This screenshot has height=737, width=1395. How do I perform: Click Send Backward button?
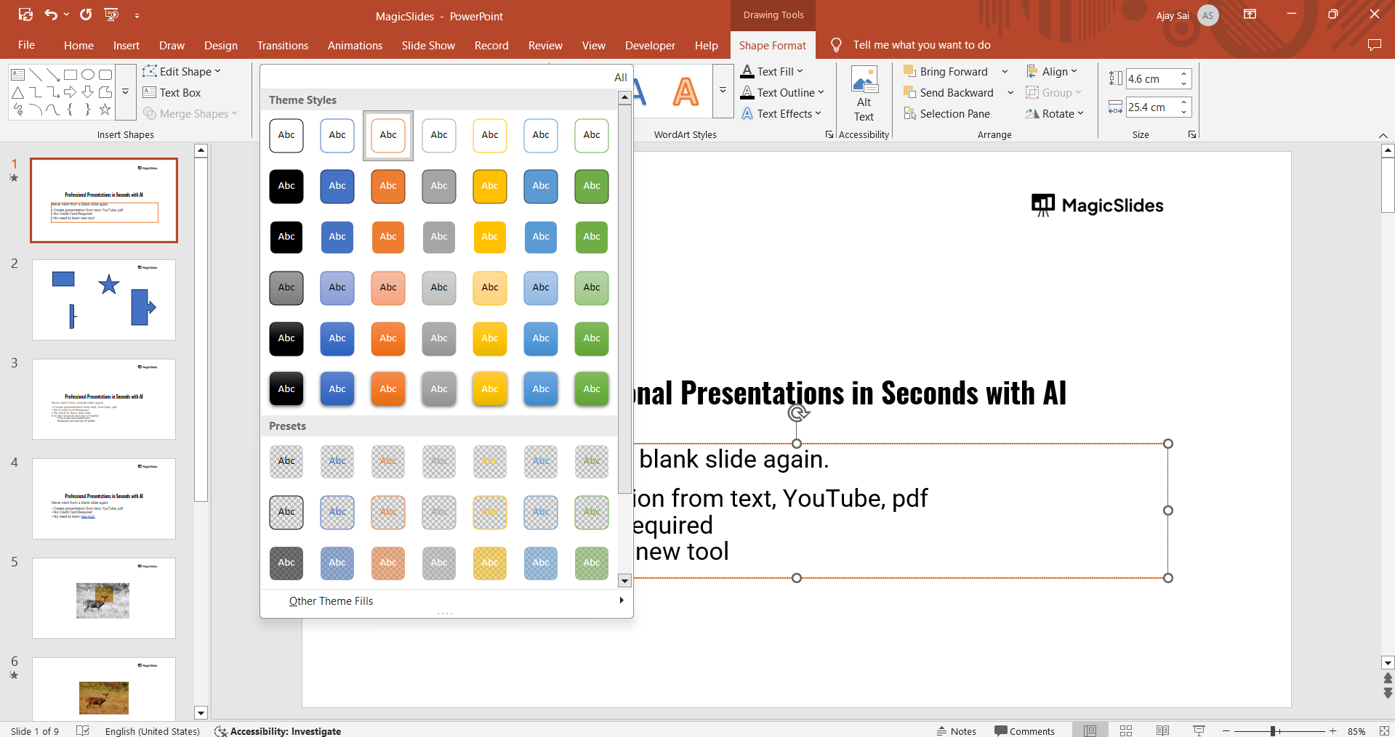949,92
